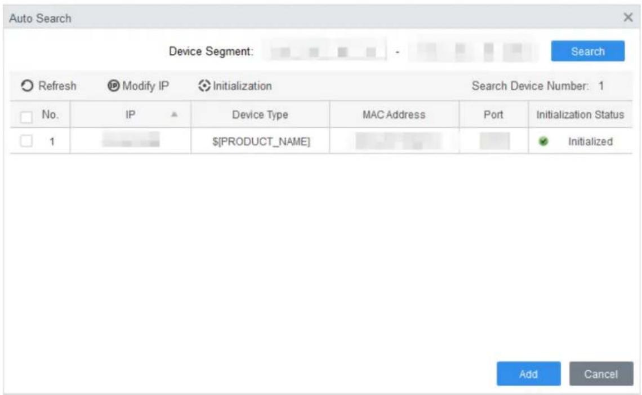Screen dimensions: 642x395
Task: Click the Device Type column header
Action: 260,114
